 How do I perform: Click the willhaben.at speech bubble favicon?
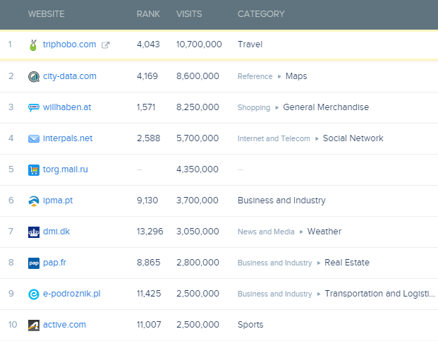34,107
